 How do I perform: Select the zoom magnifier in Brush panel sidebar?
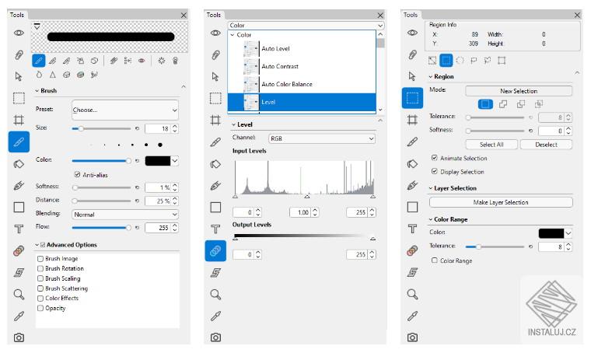click(x=19, y=294)
